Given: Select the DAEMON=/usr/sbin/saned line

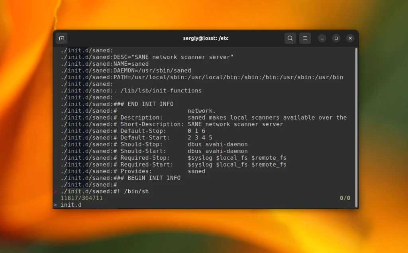Looking at the screenshot, I should pyautogui.click(x=126, y=71).
